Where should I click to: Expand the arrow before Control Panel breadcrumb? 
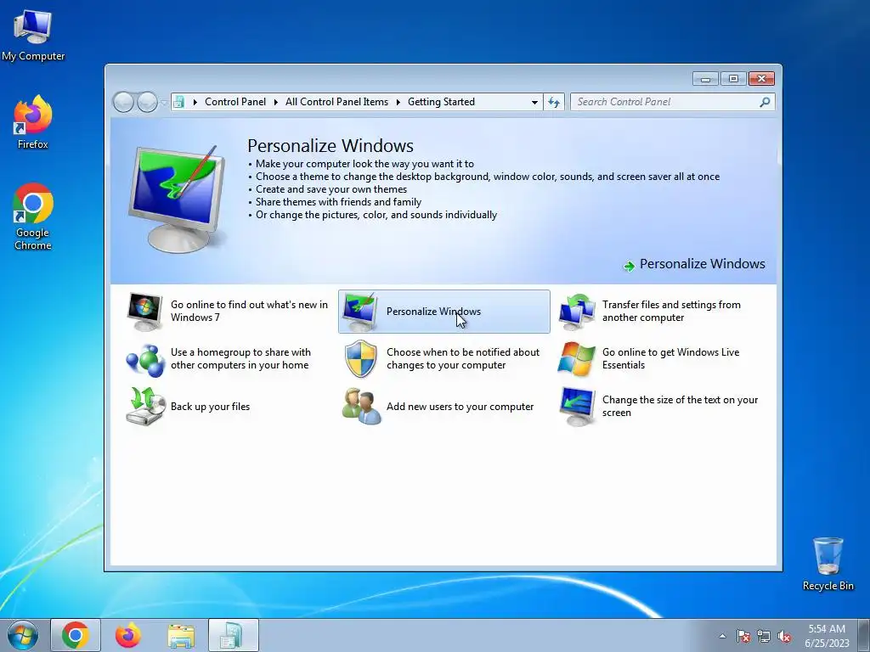[x=195, y=102]
